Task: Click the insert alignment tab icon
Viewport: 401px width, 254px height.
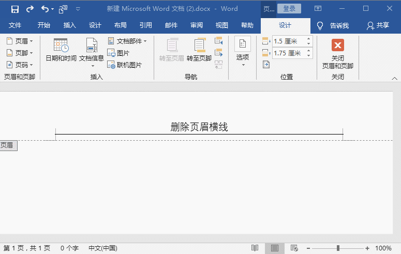Action: point(266,65)
